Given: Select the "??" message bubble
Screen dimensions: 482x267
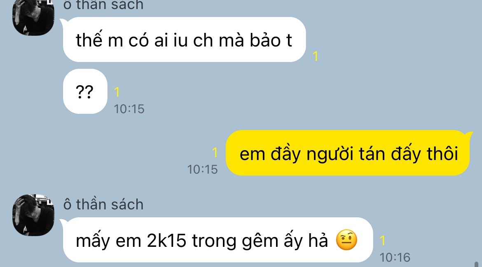Looking at the screenshot, I should [x=85, y=91].
